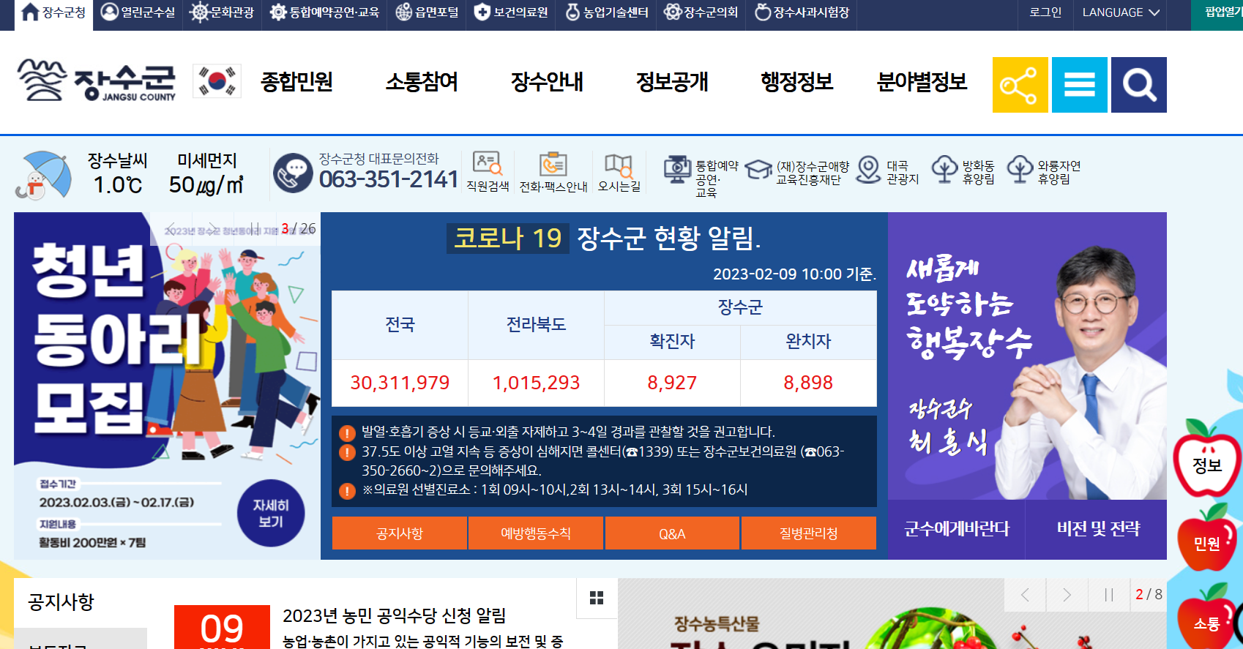1243x649 pixels.
Task: Click 질병관리청 orange button
Action: pyautogui.click(x=808, y=533)
